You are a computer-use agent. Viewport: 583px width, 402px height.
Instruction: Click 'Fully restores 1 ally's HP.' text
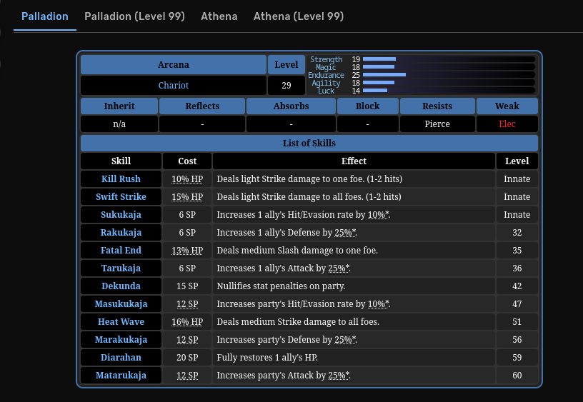point(267,358)
